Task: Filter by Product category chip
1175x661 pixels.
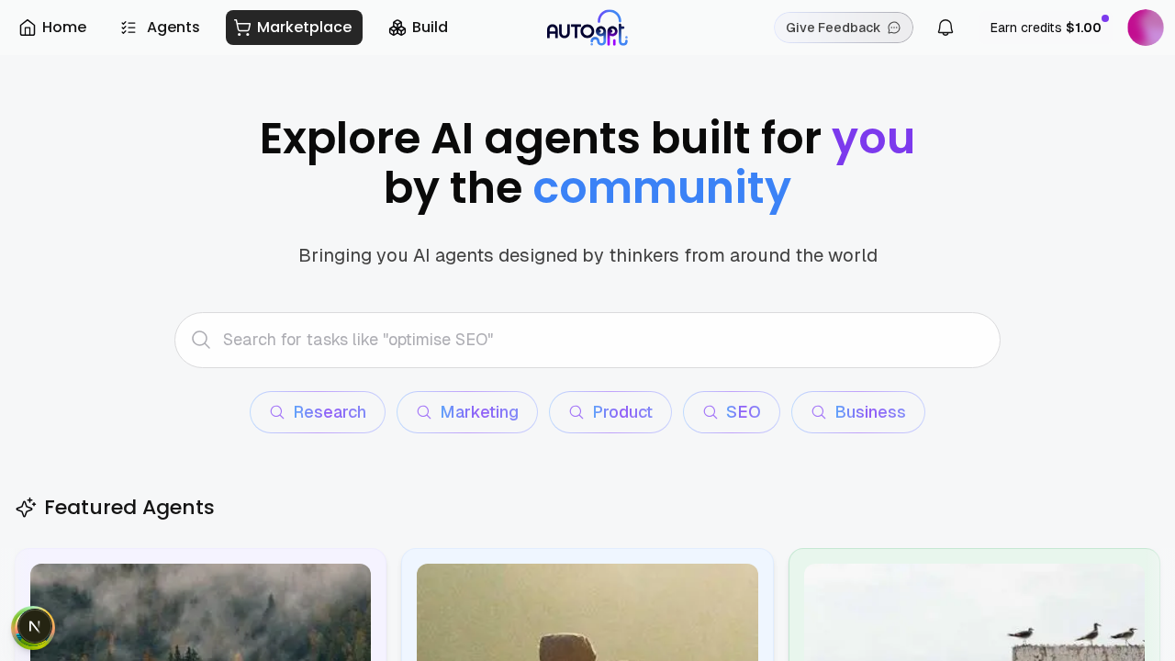Action: pyautogui.click(x=610, y=412)
